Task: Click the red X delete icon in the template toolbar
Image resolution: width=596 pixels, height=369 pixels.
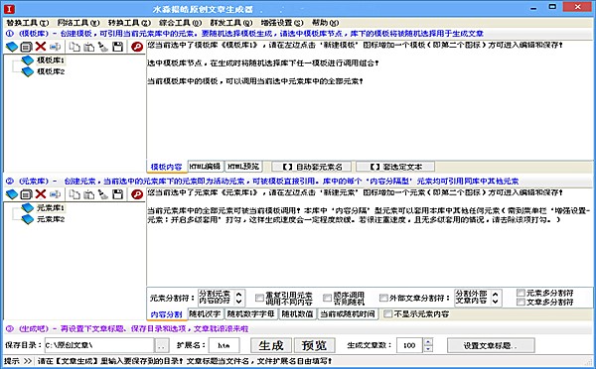Action: (x=41, y=47)
